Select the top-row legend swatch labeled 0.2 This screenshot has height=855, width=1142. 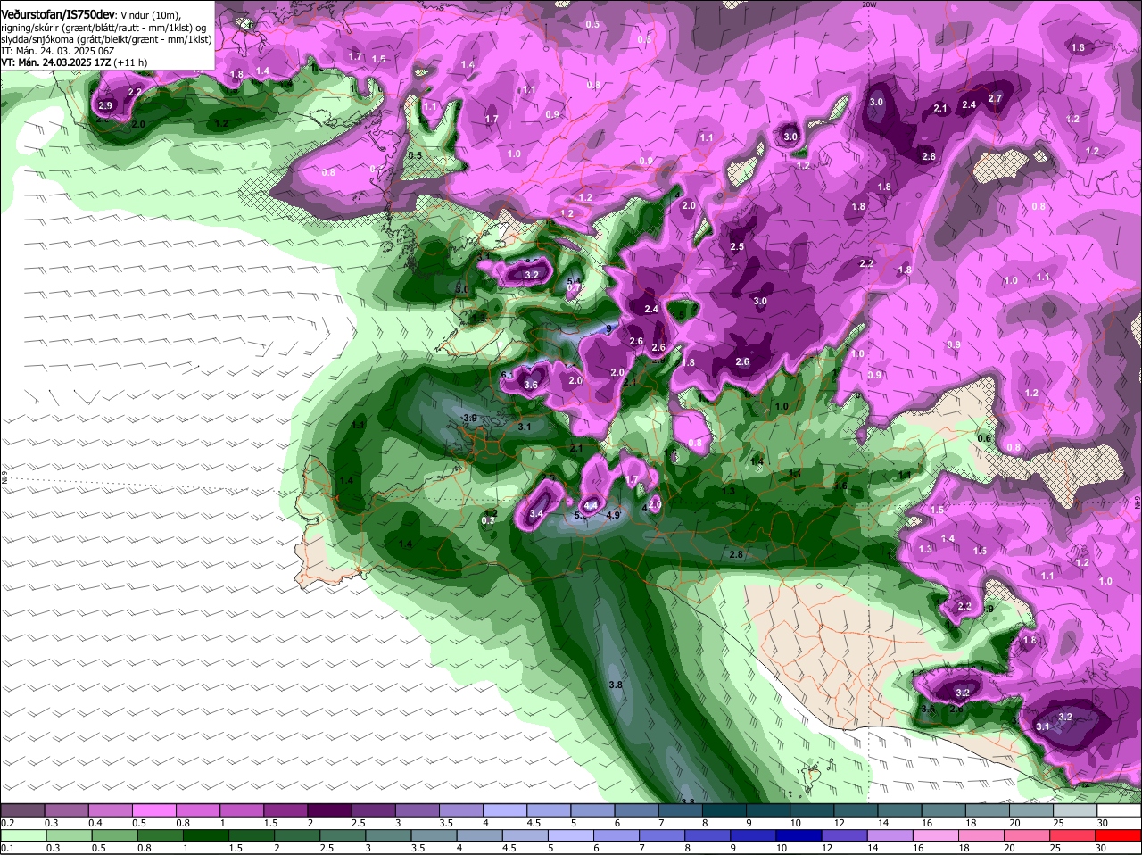(21, 809)
